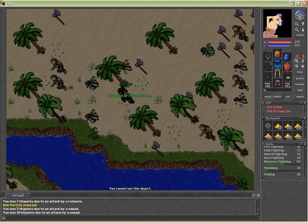Switch to the Default chat tab
The image size is (308, 223).
(x=18, y=196)
